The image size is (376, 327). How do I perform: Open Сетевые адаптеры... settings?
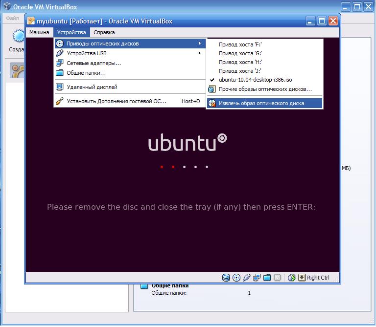click(130, 63)
